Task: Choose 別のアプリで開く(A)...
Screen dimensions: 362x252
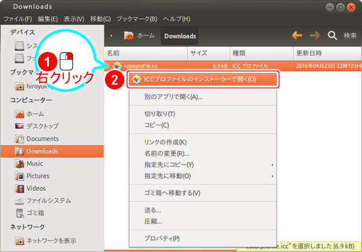Action: (203, 97)
